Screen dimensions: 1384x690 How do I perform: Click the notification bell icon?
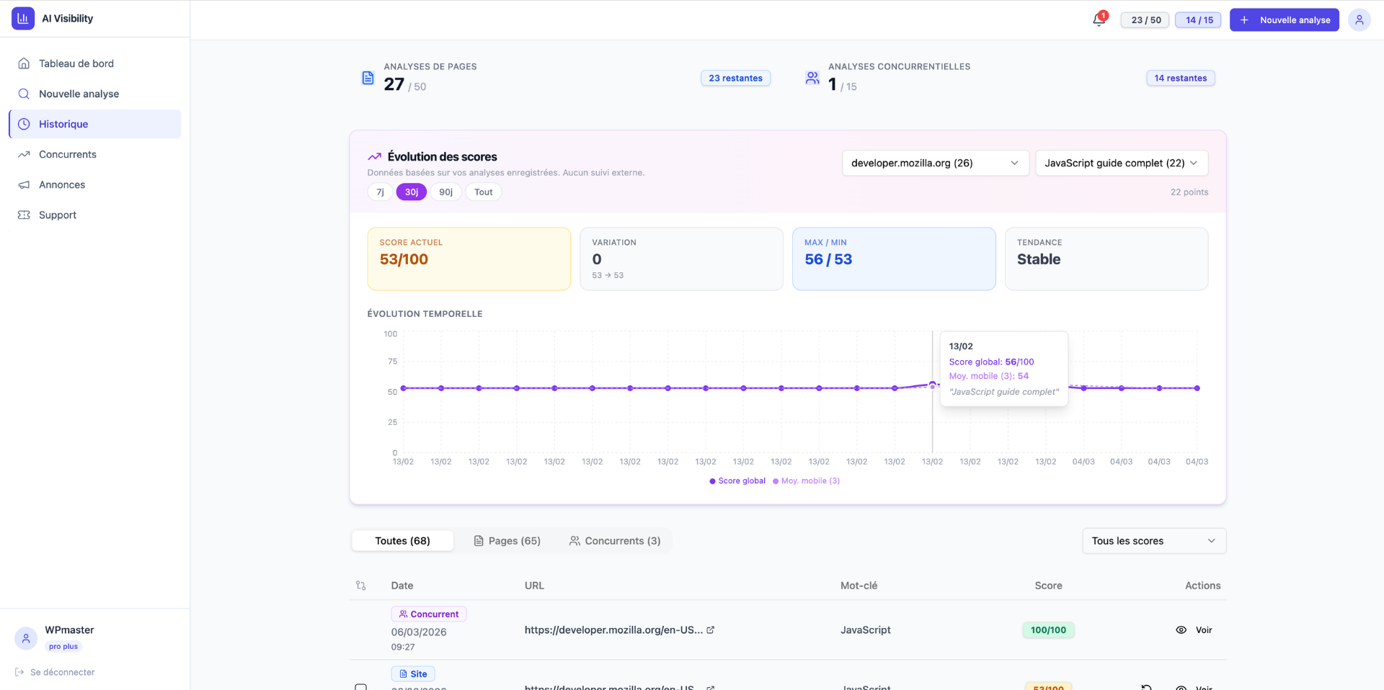(x=1099, y=19)
